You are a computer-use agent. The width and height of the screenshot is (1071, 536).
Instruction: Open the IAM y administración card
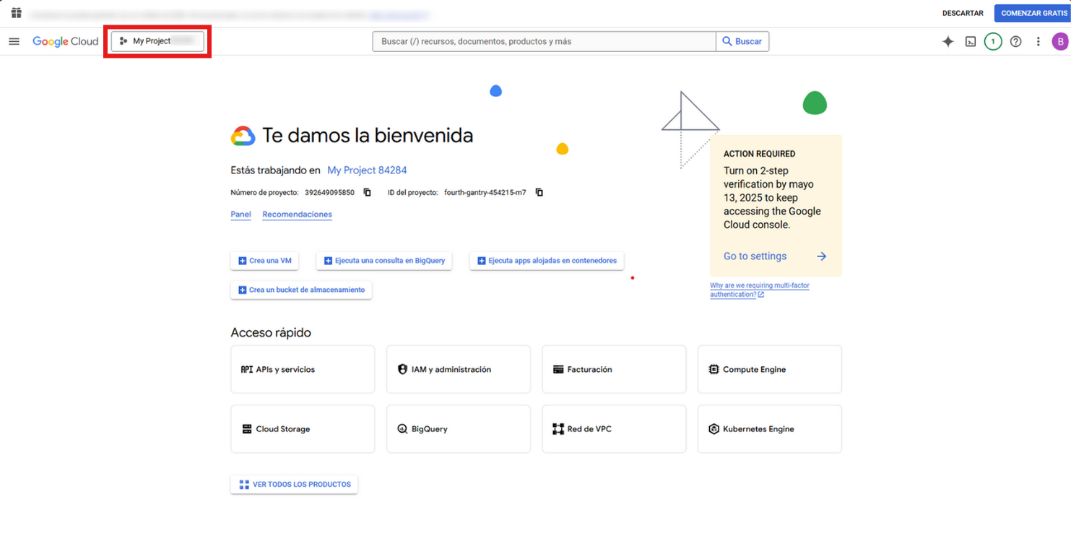click(459, 369)
